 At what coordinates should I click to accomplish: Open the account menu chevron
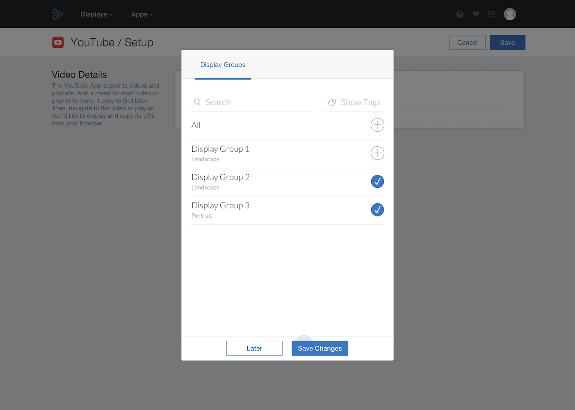tap(522, 14)
